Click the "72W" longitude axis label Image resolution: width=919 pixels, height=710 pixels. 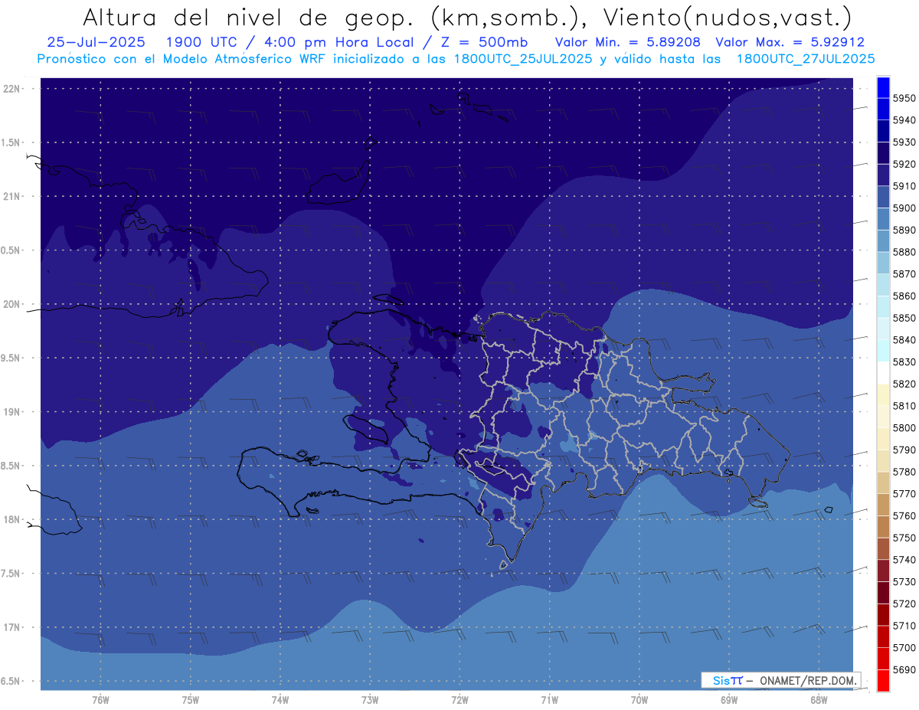coord(459,699)
